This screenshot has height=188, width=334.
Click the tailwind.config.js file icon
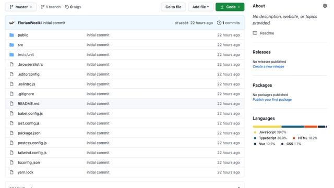(x=11, y=152)
